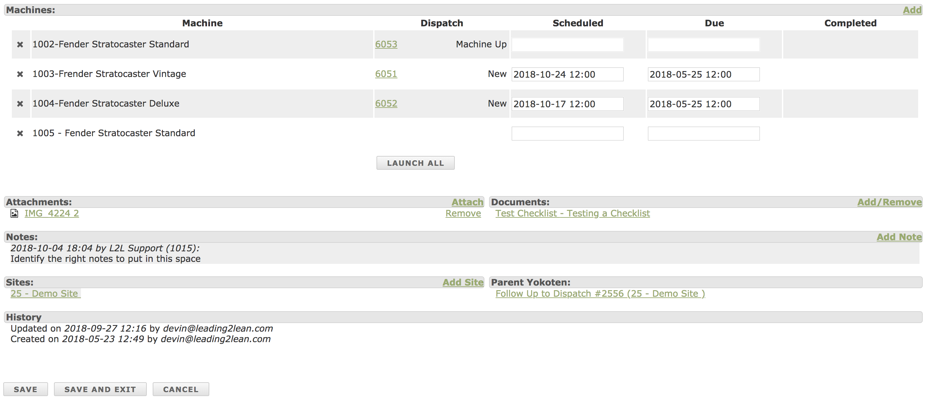Remove machine 1003-Frender Stratocaster Vintage with X icon

pyautogui.click(x=20, y=74)
